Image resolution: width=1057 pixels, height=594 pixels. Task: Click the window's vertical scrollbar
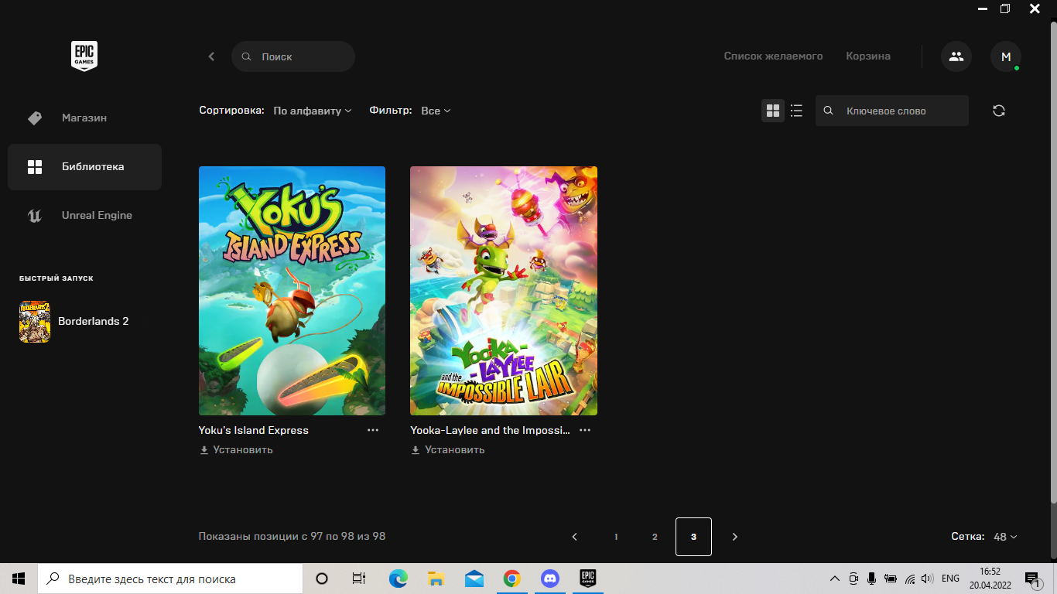pyautogui.click(x=1053, y=263)
